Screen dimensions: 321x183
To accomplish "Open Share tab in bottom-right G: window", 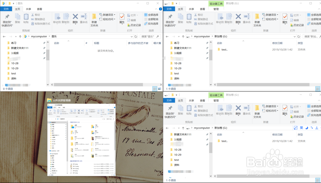I will click(191, 100).
